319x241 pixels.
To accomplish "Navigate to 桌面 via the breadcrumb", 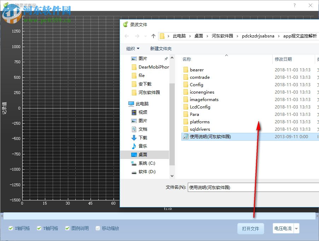I will pos(199,36).
